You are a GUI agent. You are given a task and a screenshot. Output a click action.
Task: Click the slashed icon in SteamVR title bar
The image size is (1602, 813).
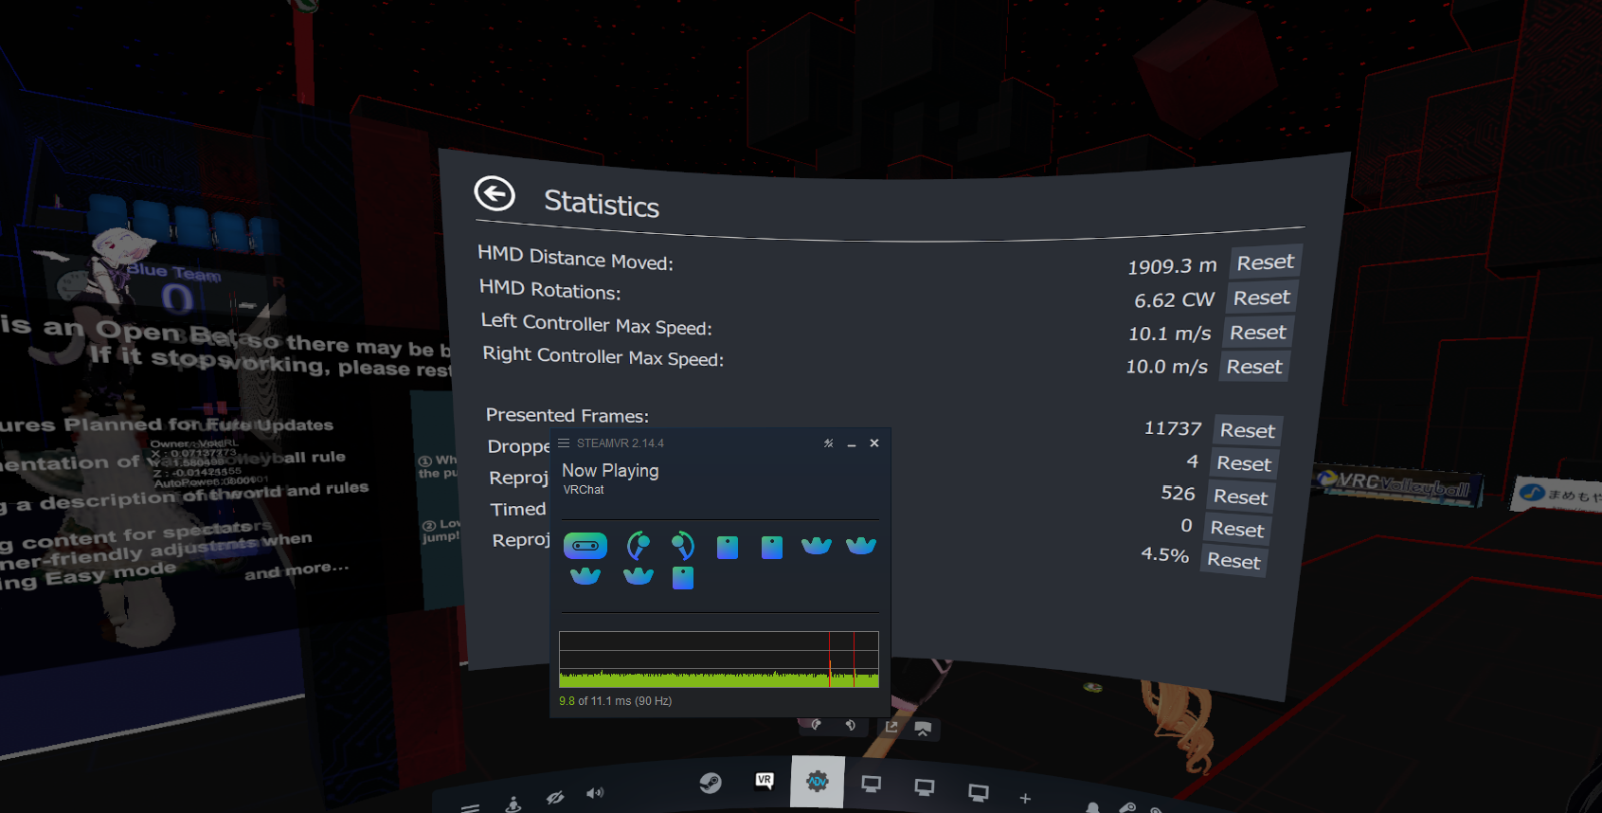(829, 443)
